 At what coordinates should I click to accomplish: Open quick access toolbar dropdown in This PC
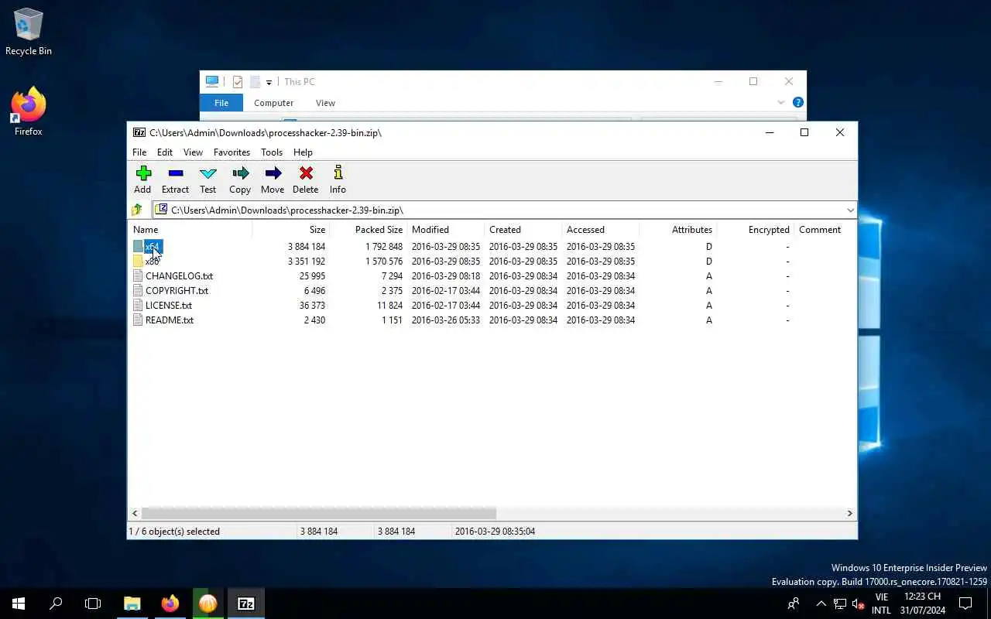coord(269,82)
